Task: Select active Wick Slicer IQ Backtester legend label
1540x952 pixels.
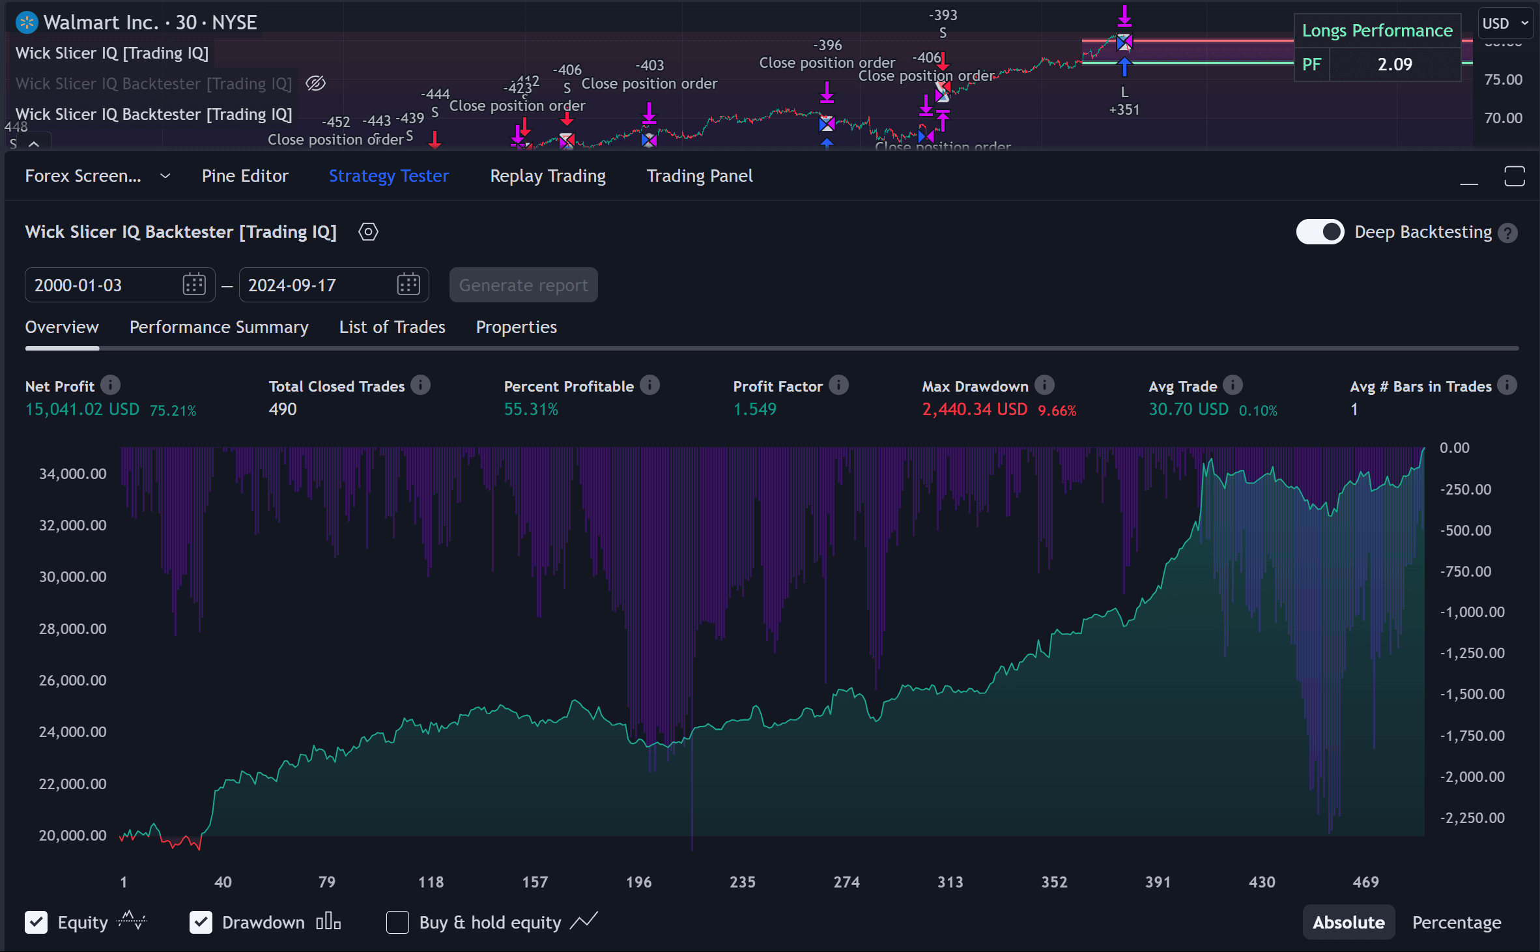Action: [x=154, y=115]
